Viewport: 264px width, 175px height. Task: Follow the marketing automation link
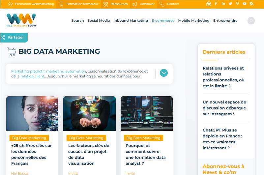(x=66, y=71)
